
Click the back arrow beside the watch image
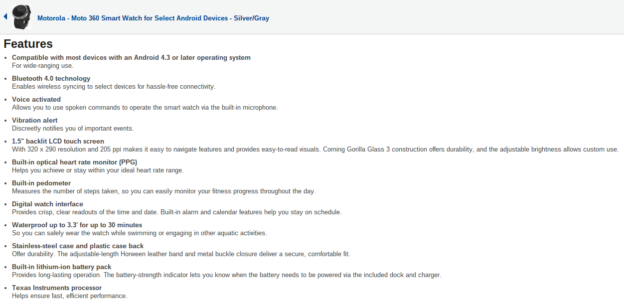pyautogui.click(x=5, y=17)
